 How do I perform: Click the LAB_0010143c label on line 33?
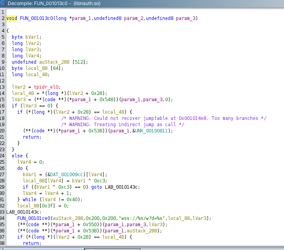click(23, 212)
